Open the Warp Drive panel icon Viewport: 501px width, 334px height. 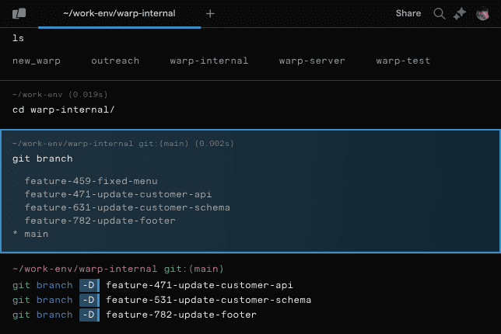19,13
